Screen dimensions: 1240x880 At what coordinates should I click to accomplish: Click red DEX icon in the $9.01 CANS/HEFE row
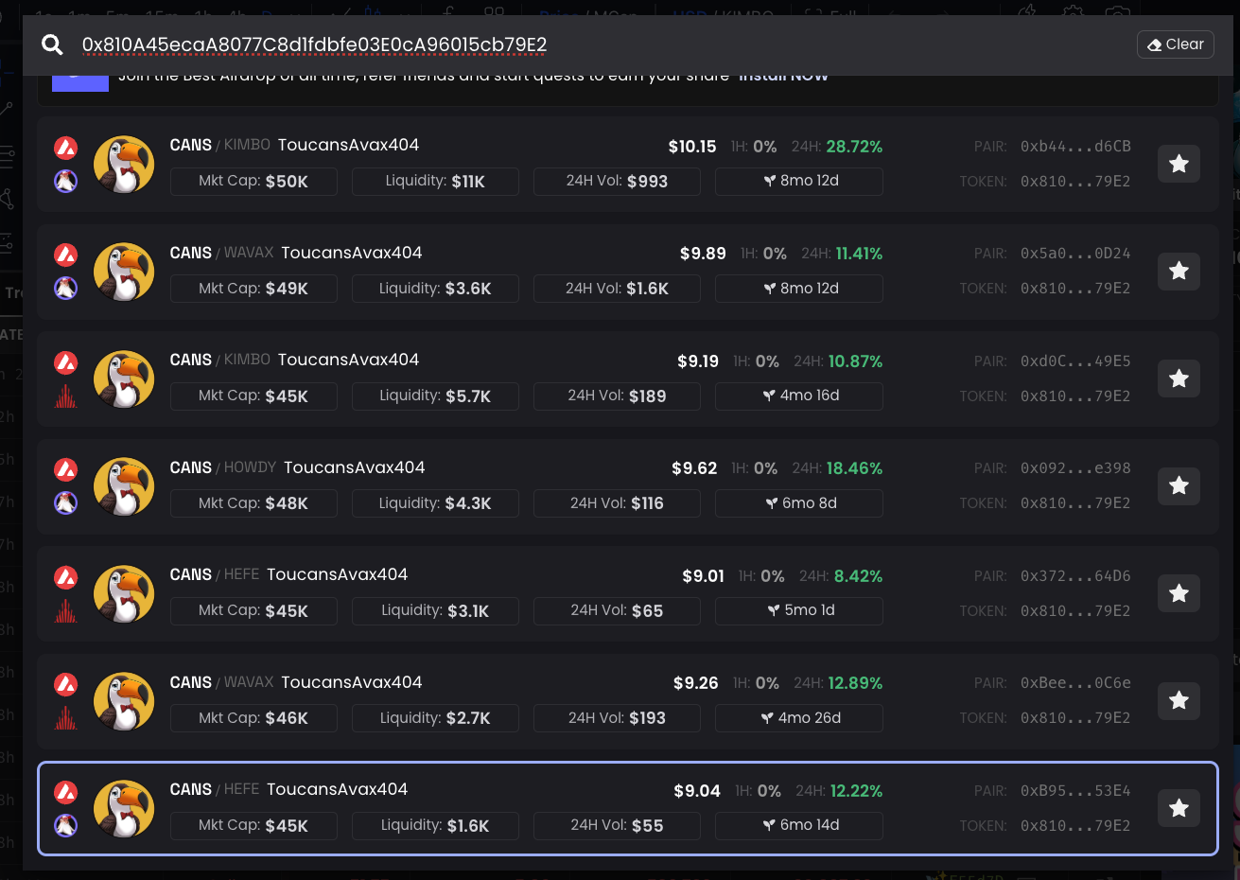tap(65, 610)
